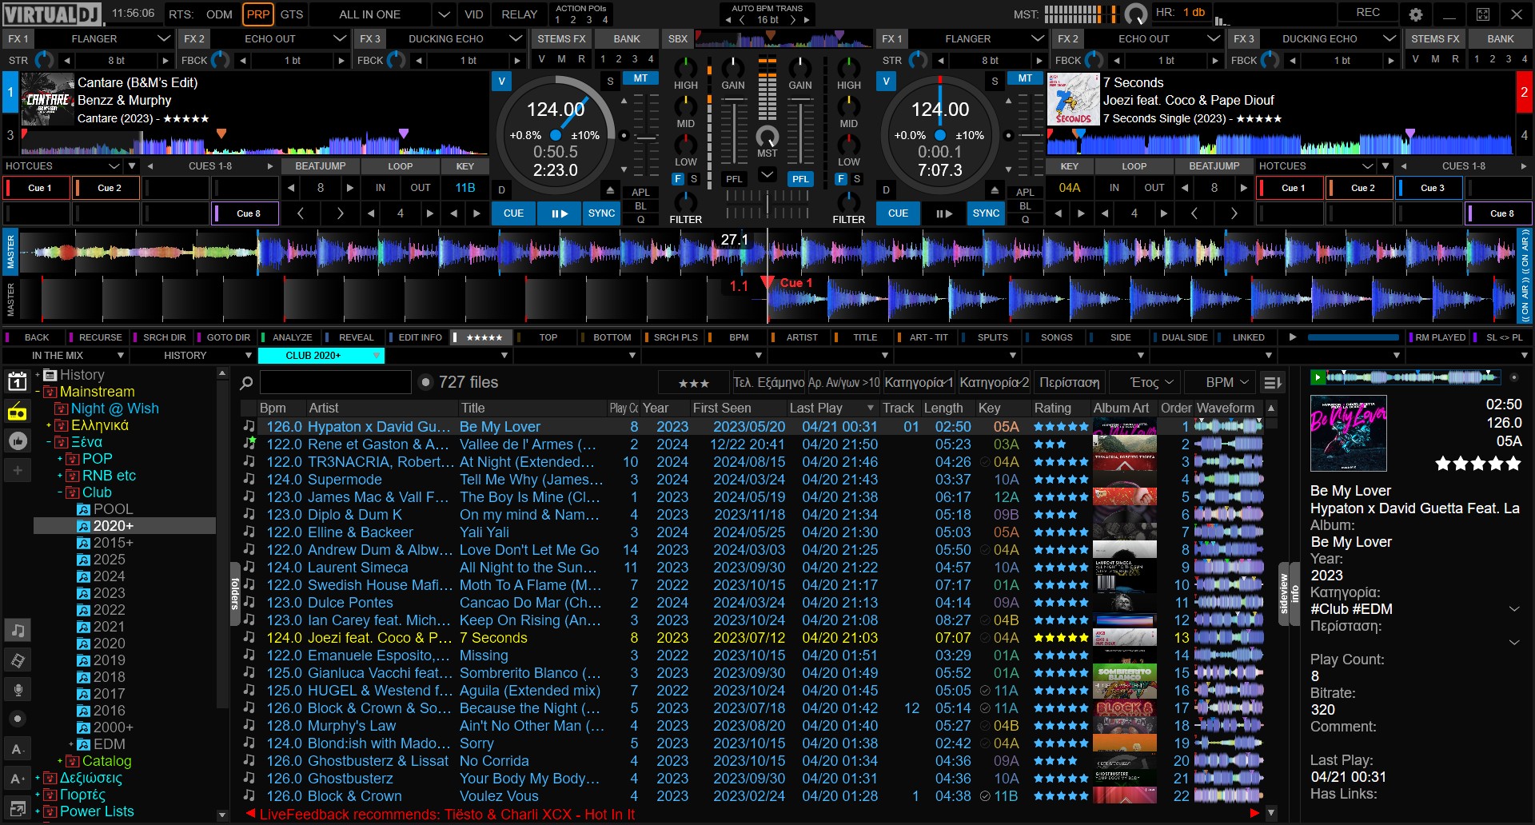Open FX 2 ECHO OUT dropdown on deck 2
The width and height of the screenshot is (1535, 825).
point(1213,38)
